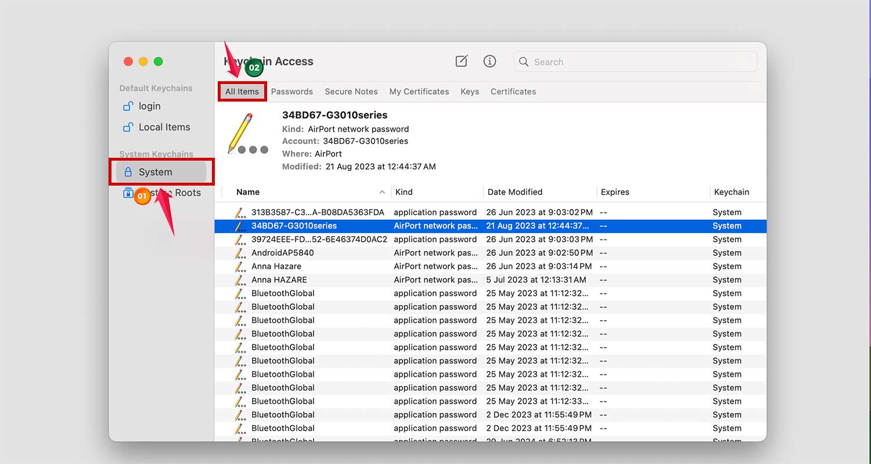Click the lock icon beside System Roots
871x464 pixels.
pos(127,193)
